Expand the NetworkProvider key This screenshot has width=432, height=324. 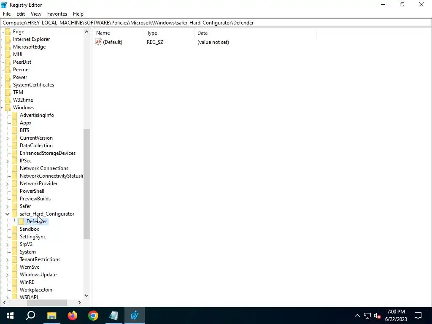(x=8, y=184)
